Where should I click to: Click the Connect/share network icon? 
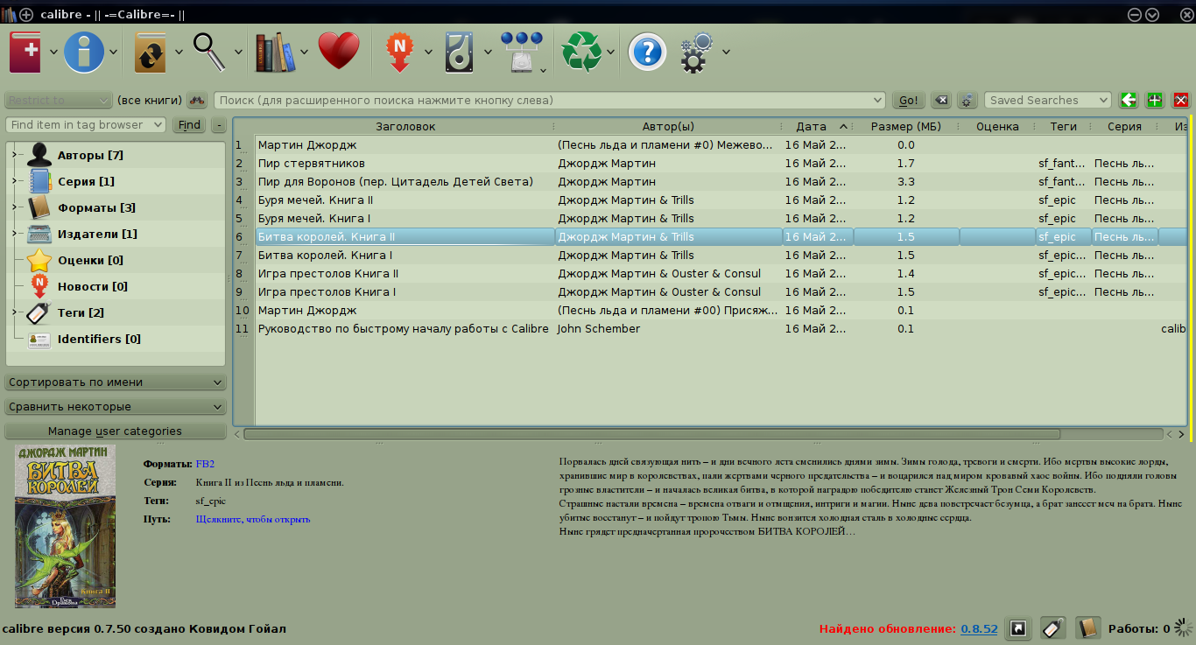click(521, 52)
